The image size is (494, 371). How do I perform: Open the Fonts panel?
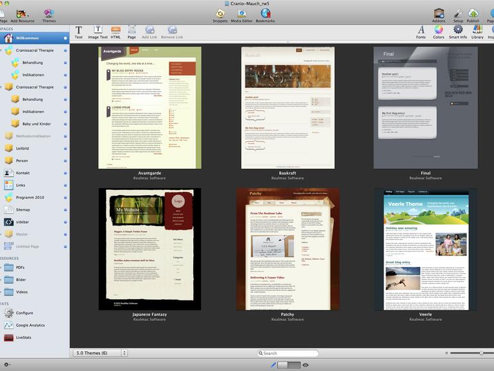tap(421, 31)
